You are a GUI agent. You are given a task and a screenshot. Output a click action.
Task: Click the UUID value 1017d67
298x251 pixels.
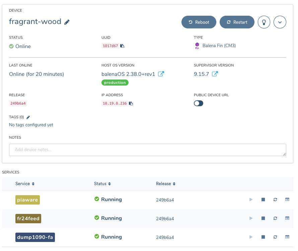[x=110, y=46]
